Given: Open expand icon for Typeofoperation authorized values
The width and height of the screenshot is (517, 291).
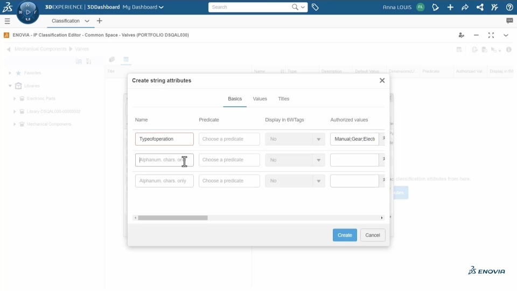Looking at the screenshot, I should pyautogui.click(x=383, y=139).
